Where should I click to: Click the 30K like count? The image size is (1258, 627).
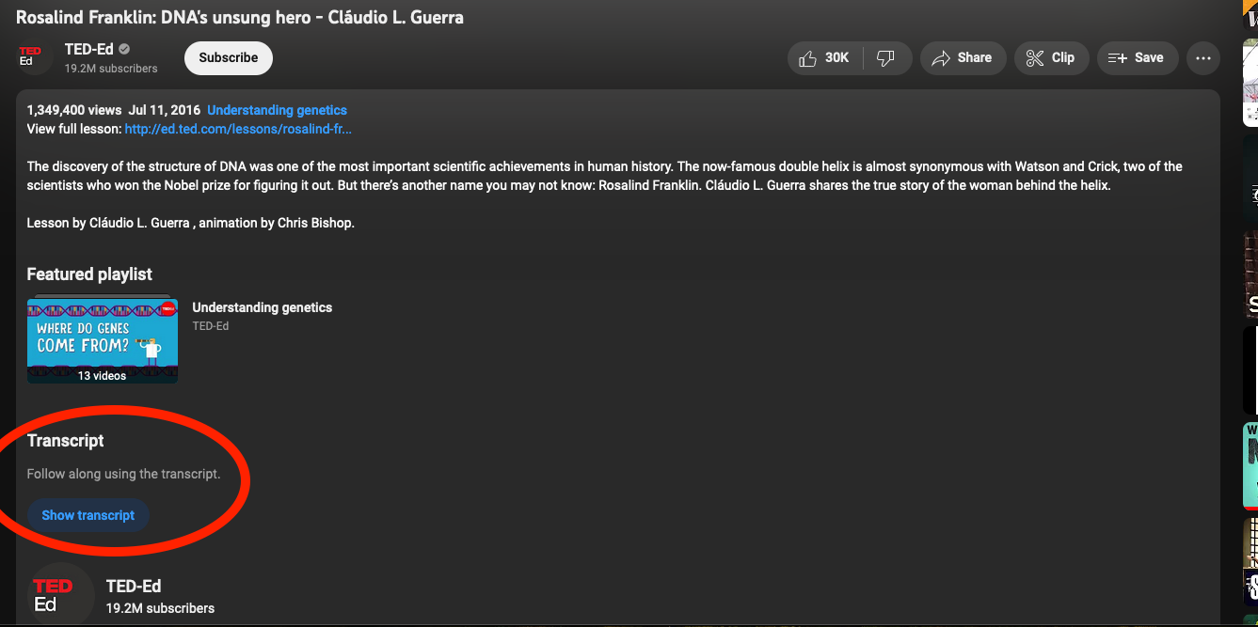coord(836,58)
